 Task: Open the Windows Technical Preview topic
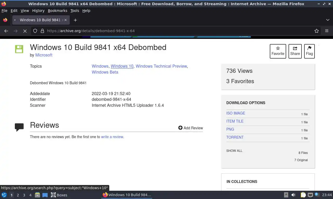(x=161, y=66)
